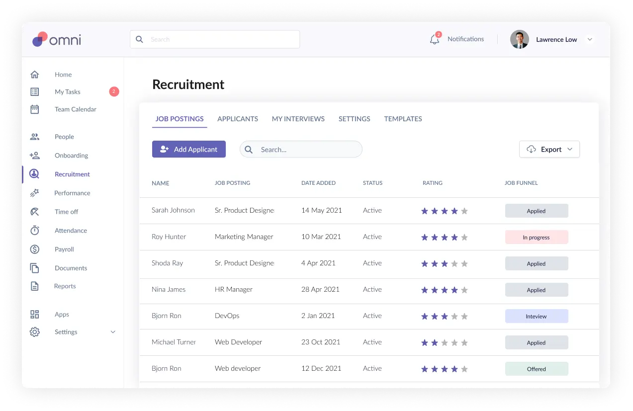Click the Attendance stopwatch icon
This screenshot has width=633, height=411.
(x=35, y=231)
